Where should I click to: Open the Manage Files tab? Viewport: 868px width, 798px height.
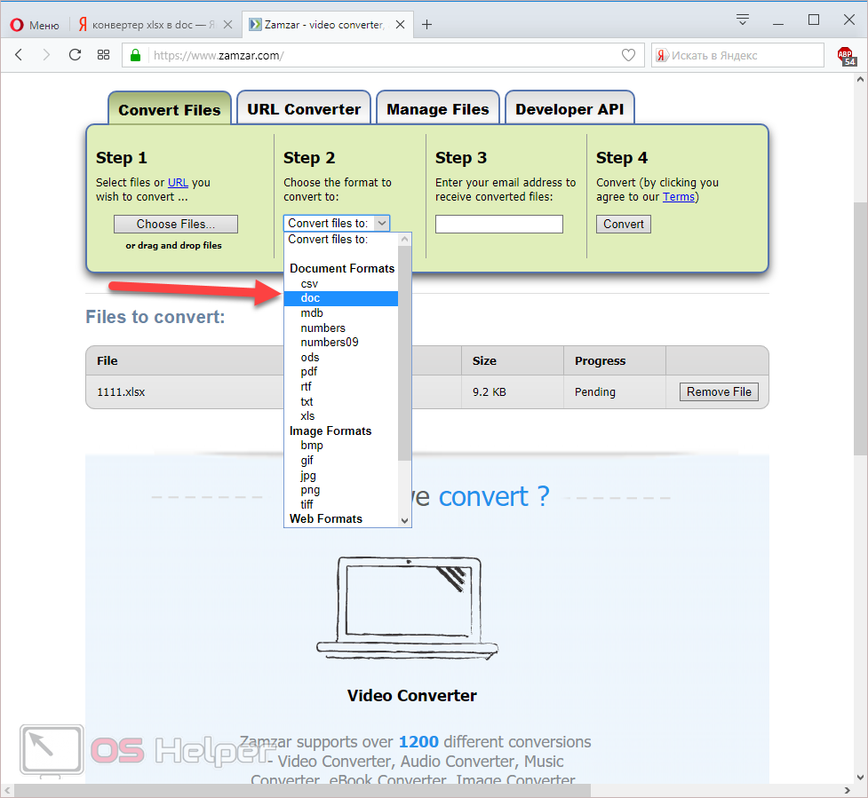[437, 109]
